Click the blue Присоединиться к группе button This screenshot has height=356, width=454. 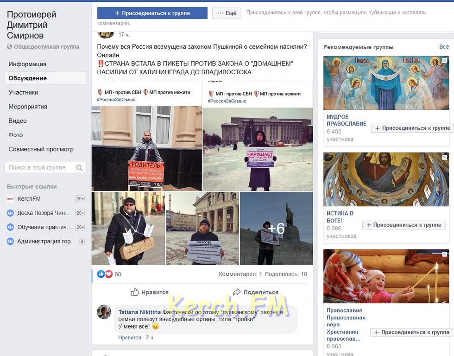[x=152, y=13]
